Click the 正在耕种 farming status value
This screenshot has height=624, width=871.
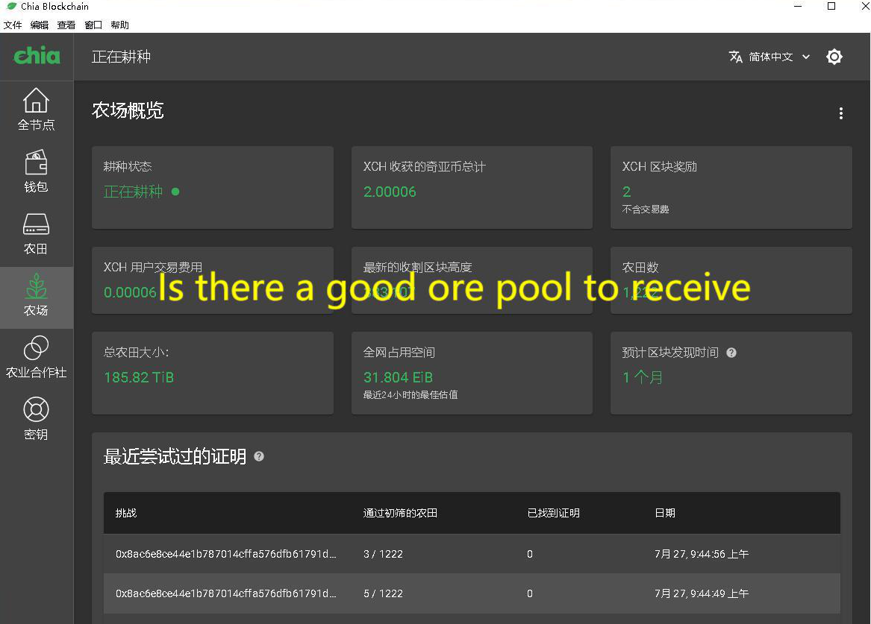point(134,192)
